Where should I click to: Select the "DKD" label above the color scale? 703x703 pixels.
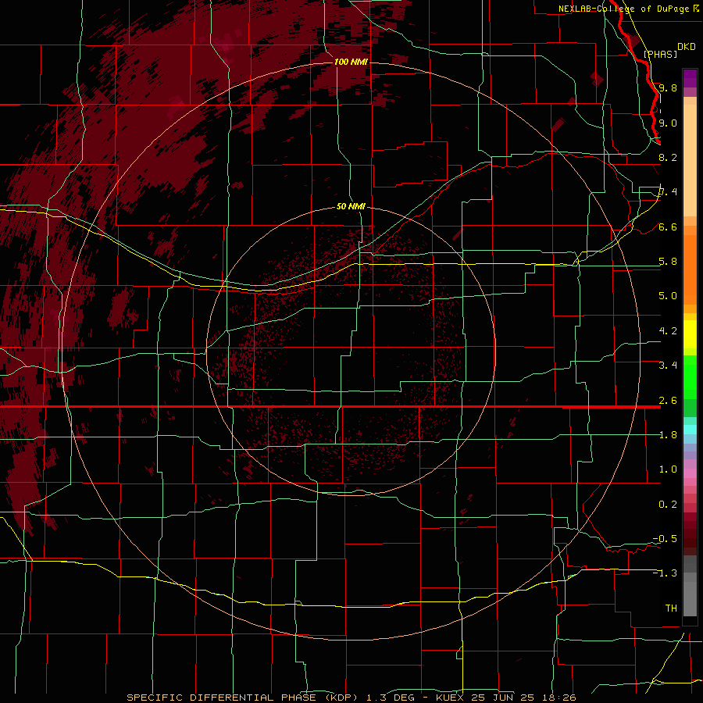click(686, 47)
